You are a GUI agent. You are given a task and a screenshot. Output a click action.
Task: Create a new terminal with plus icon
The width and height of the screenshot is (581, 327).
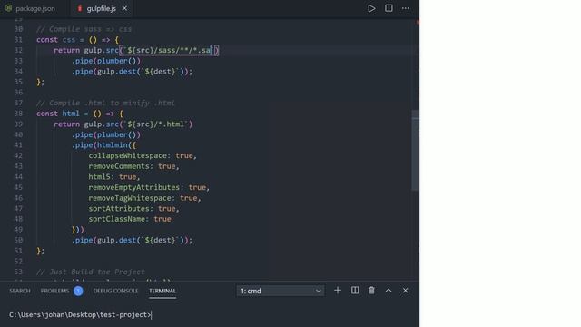pyautogui.click(x=337, y=291)
